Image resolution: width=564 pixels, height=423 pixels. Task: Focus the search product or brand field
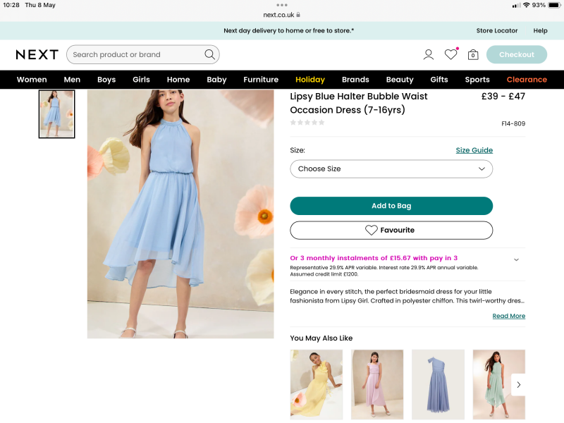pos(143,55)
